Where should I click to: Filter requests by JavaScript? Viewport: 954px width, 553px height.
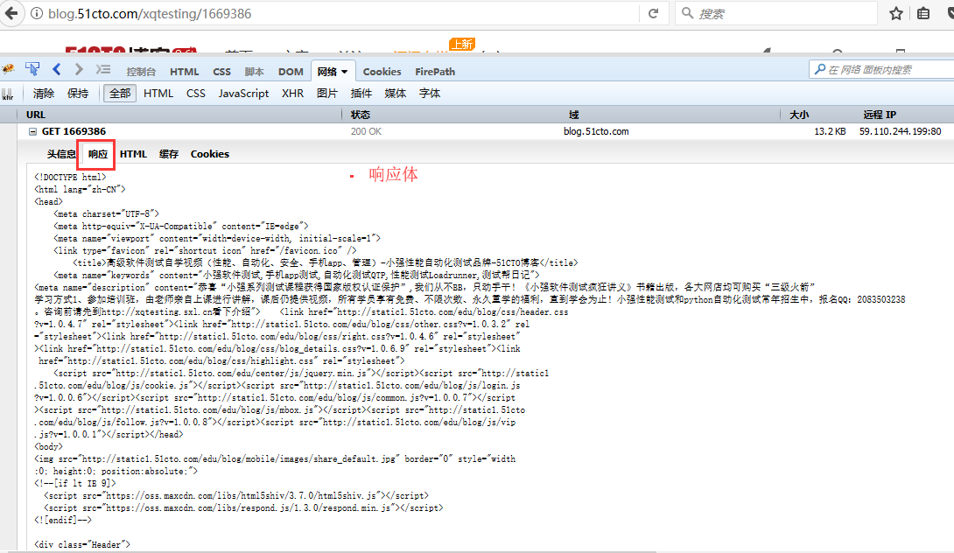(x=243, y=93)
